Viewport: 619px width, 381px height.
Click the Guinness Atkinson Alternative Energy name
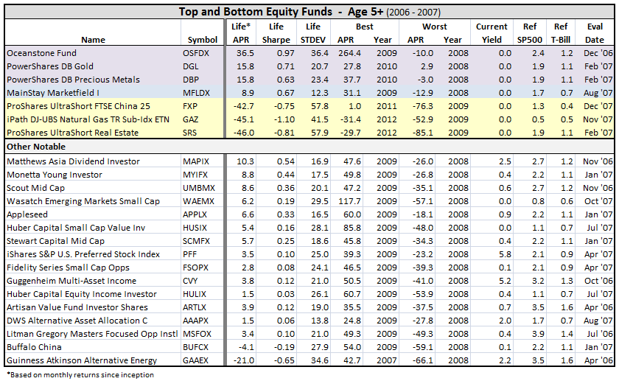coord(82,360)
